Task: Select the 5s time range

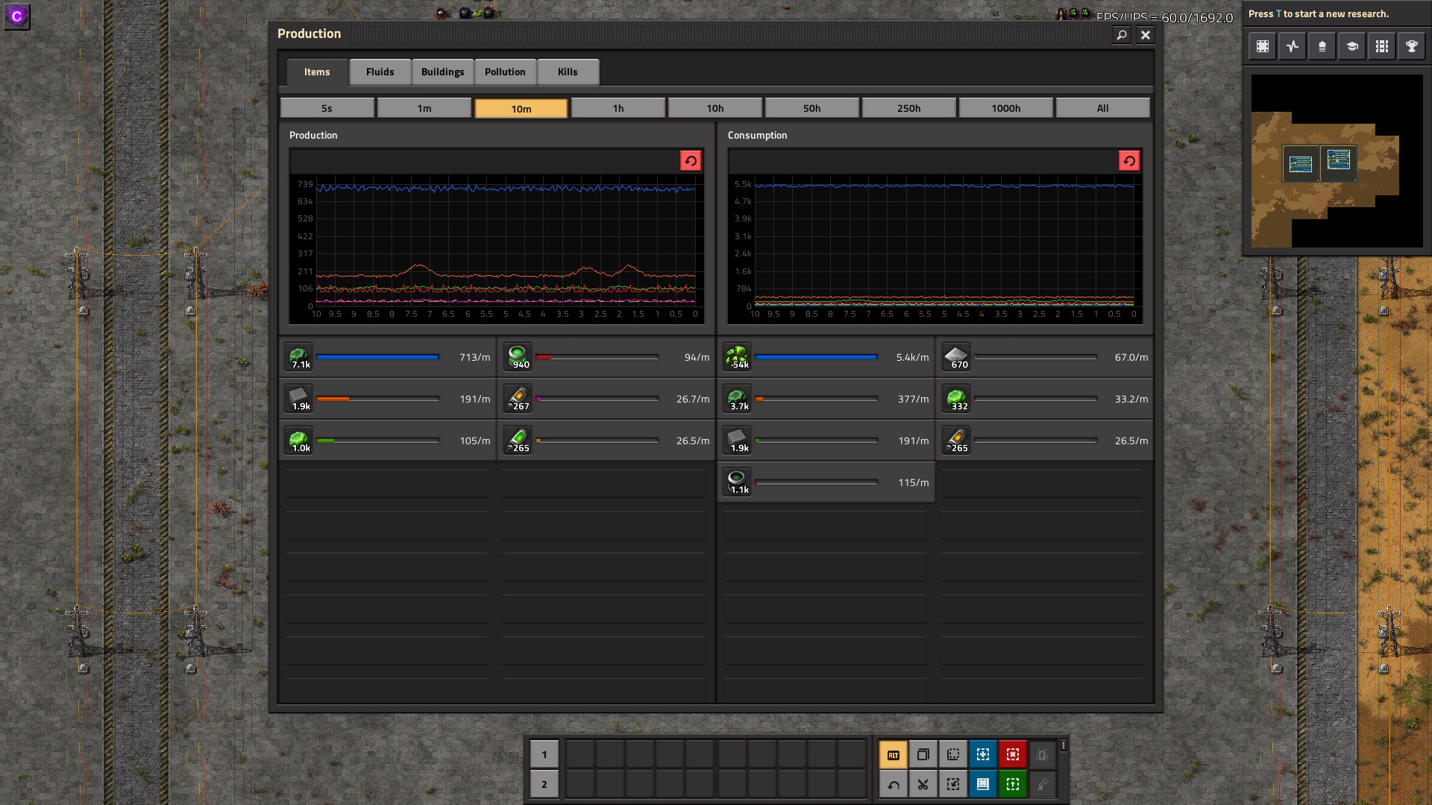Action: click(327, 108)
